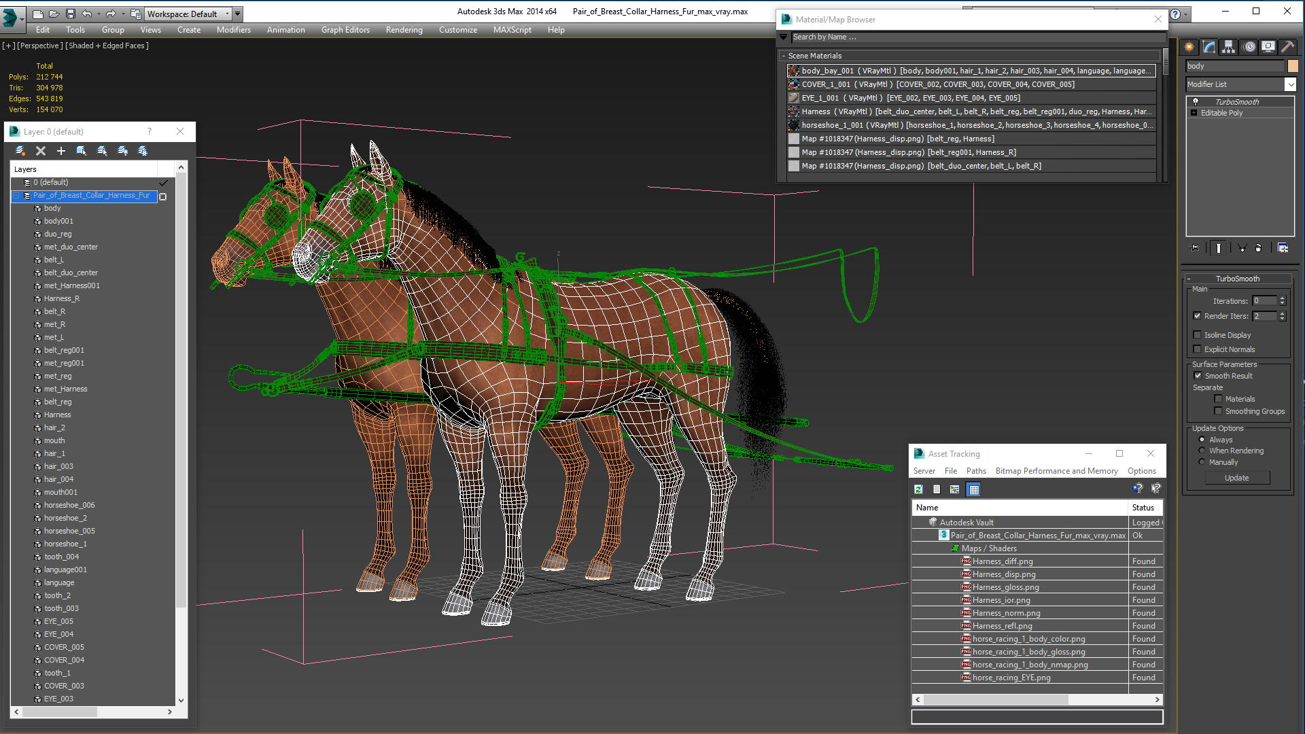This screenshot has height=734, width=1305.
Task: Click Table View icon in Asset Tracking toolbar
Action: [973, 489]
